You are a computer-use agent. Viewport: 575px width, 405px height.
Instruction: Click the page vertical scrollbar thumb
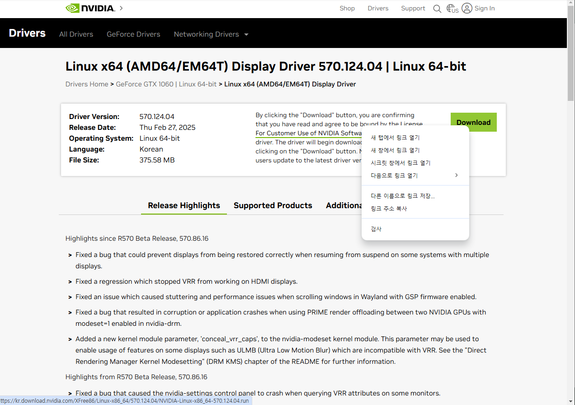571,54
